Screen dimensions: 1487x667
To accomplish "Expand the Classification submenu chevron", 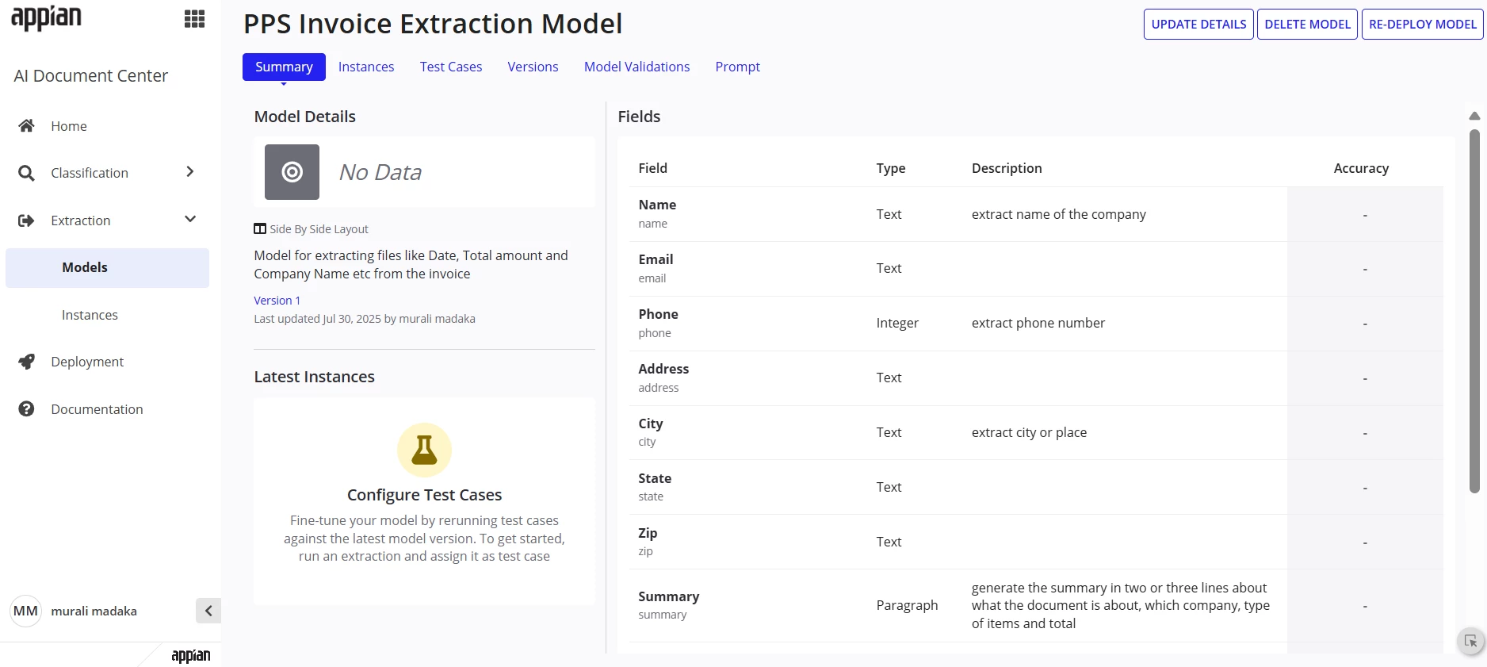I will (x=190, y=172).
